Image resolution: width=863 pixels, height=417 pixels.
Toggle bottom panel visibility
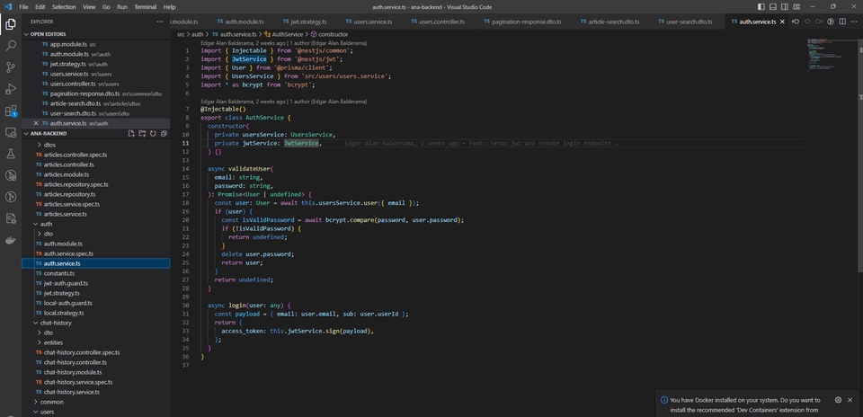tap(773, 6)
